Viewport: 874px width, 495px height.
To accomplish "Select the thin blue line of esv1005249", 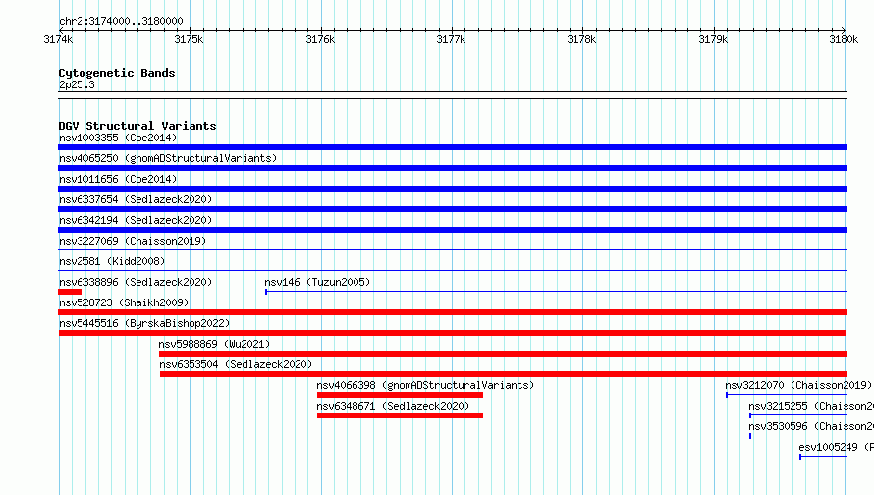I will pos(823,457).
